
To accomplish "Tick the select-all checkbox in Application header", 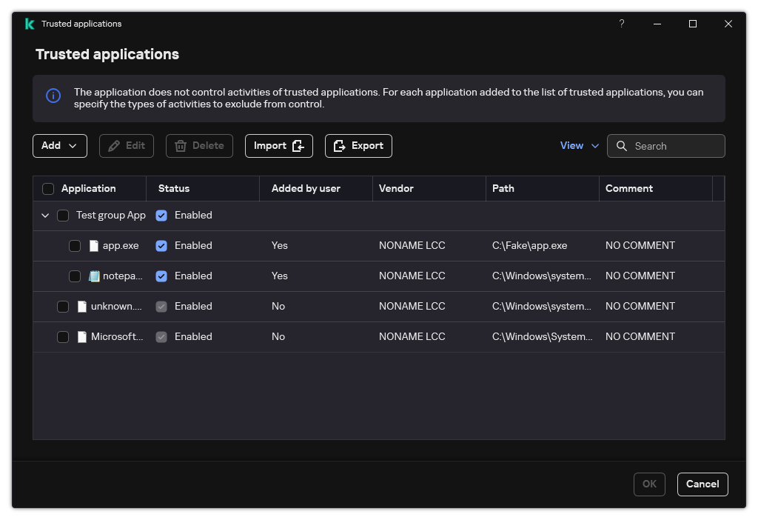I will tap(49, 189).
